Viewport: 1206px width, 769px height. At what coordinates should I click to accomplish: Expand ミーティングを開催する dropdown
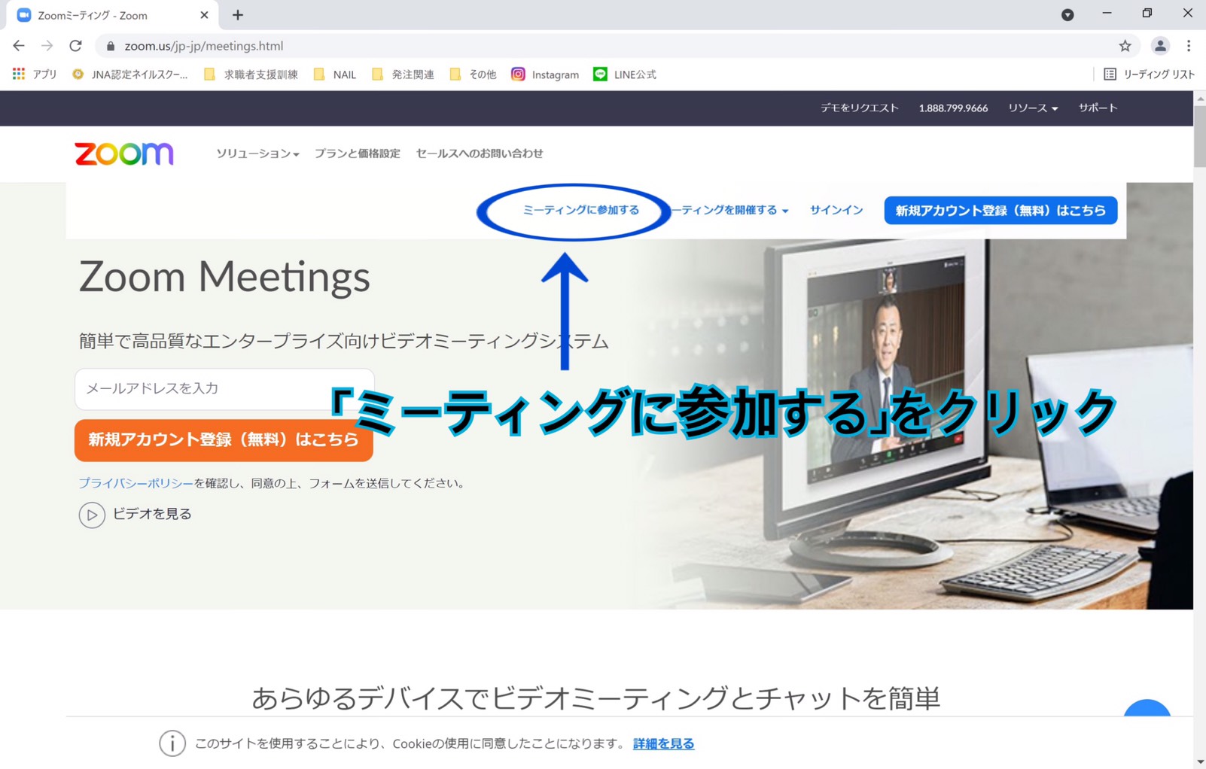[x=729, y=211]
